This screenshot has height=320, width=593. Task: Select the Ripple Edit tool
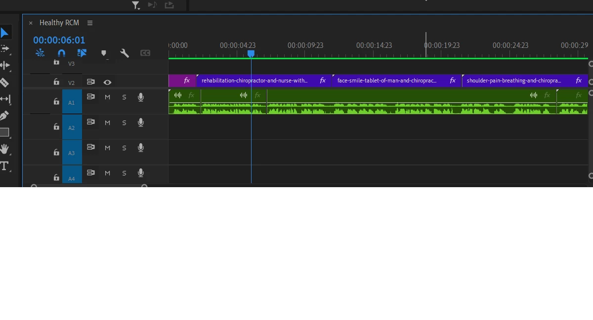point(4,65)
